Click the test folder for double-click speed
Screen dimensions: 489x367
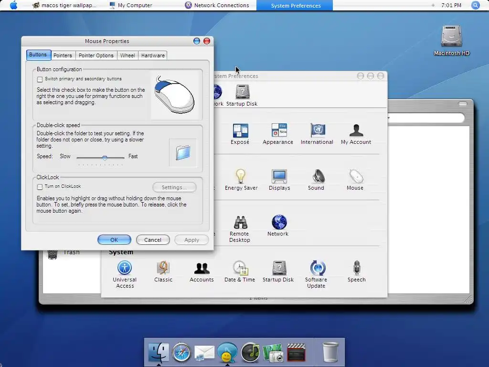click(x=183, y=153)
